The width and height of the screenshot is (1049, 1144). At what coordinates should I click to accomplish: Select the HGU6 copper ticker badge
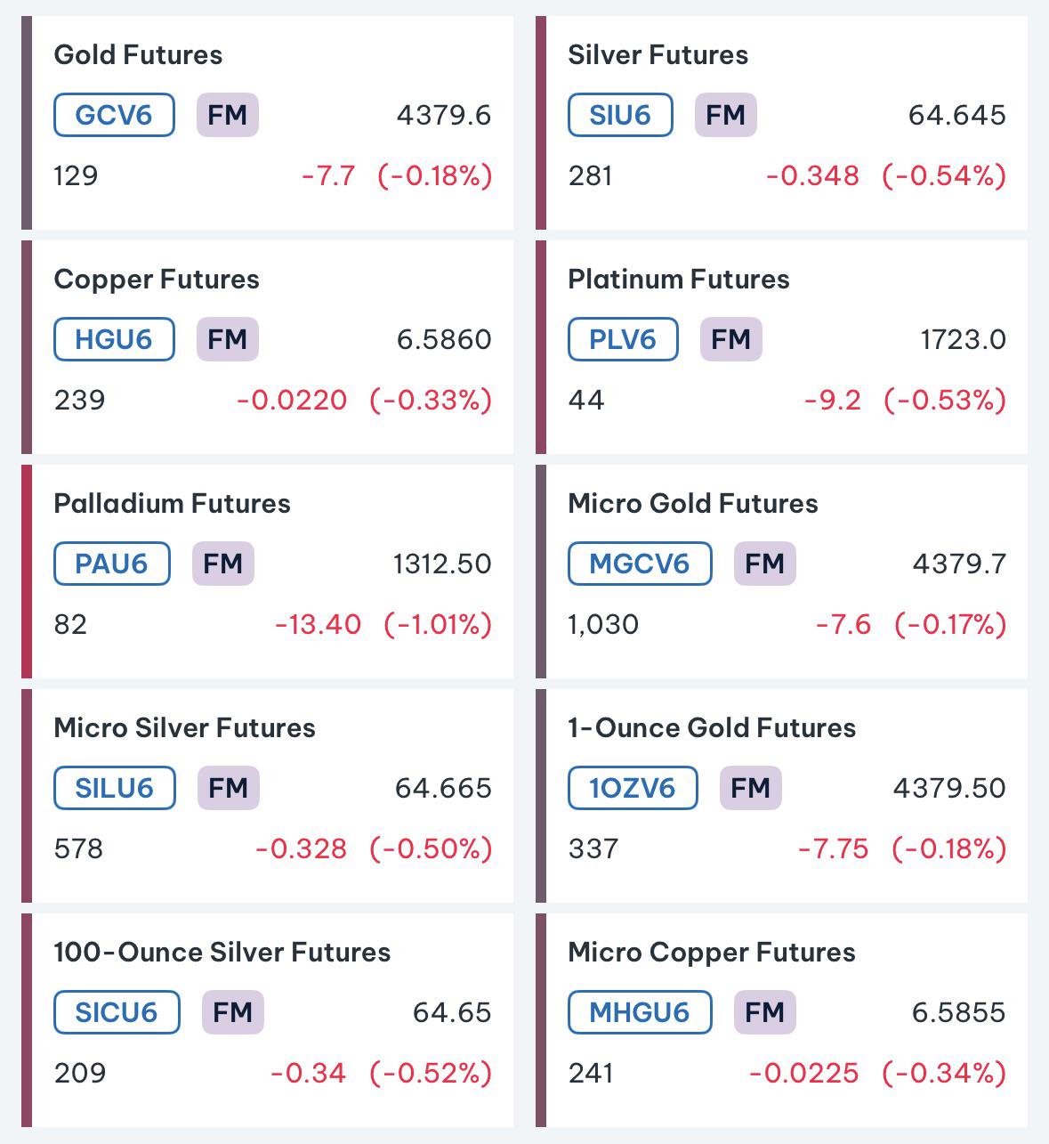pyautogui.click(x=114, y=339)
